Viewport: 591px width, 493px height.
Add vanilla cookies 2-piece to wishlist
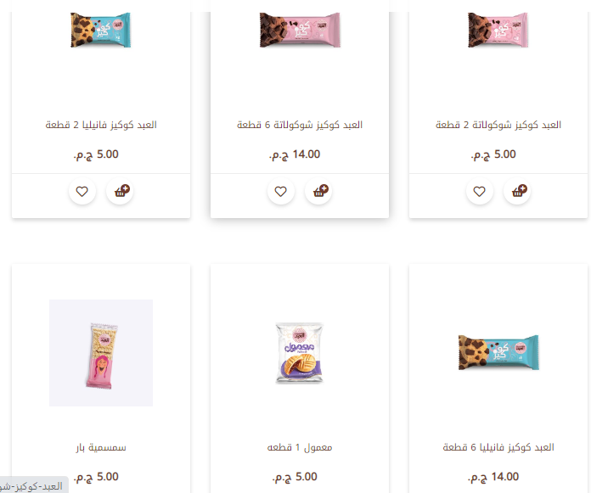[x=82, y=191]
